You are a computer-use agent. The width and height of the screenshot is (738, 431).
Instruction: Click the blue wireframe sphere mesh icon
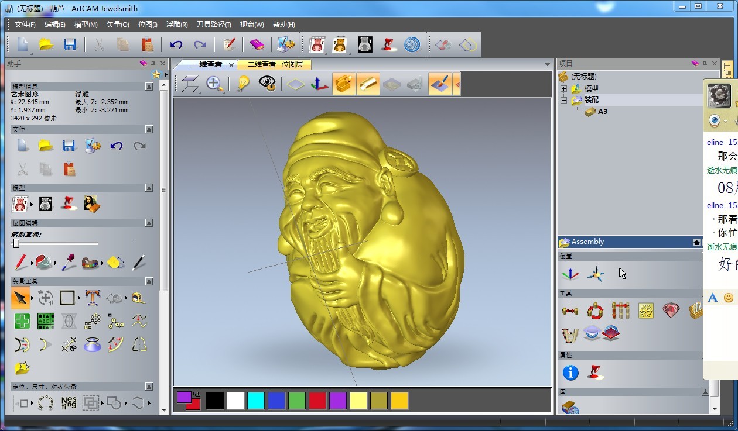(x=412, y=44)
